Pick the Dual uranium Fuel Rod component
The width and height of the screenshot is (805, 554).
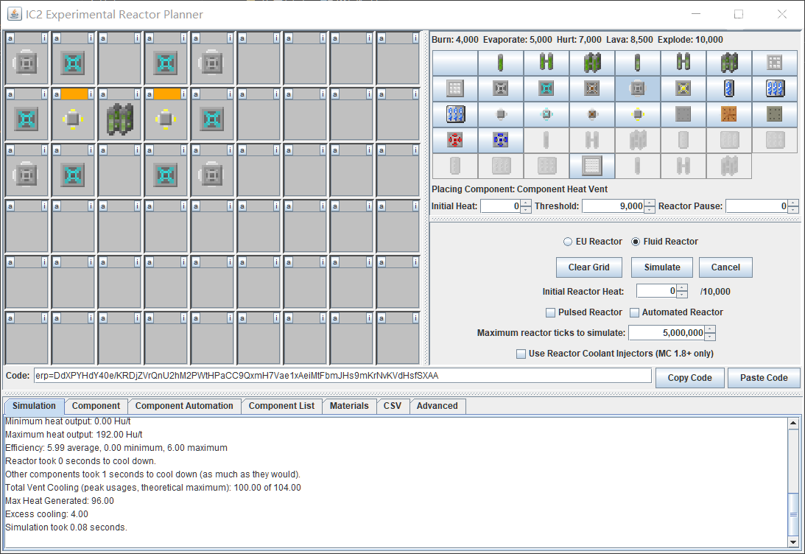(546, 63)
